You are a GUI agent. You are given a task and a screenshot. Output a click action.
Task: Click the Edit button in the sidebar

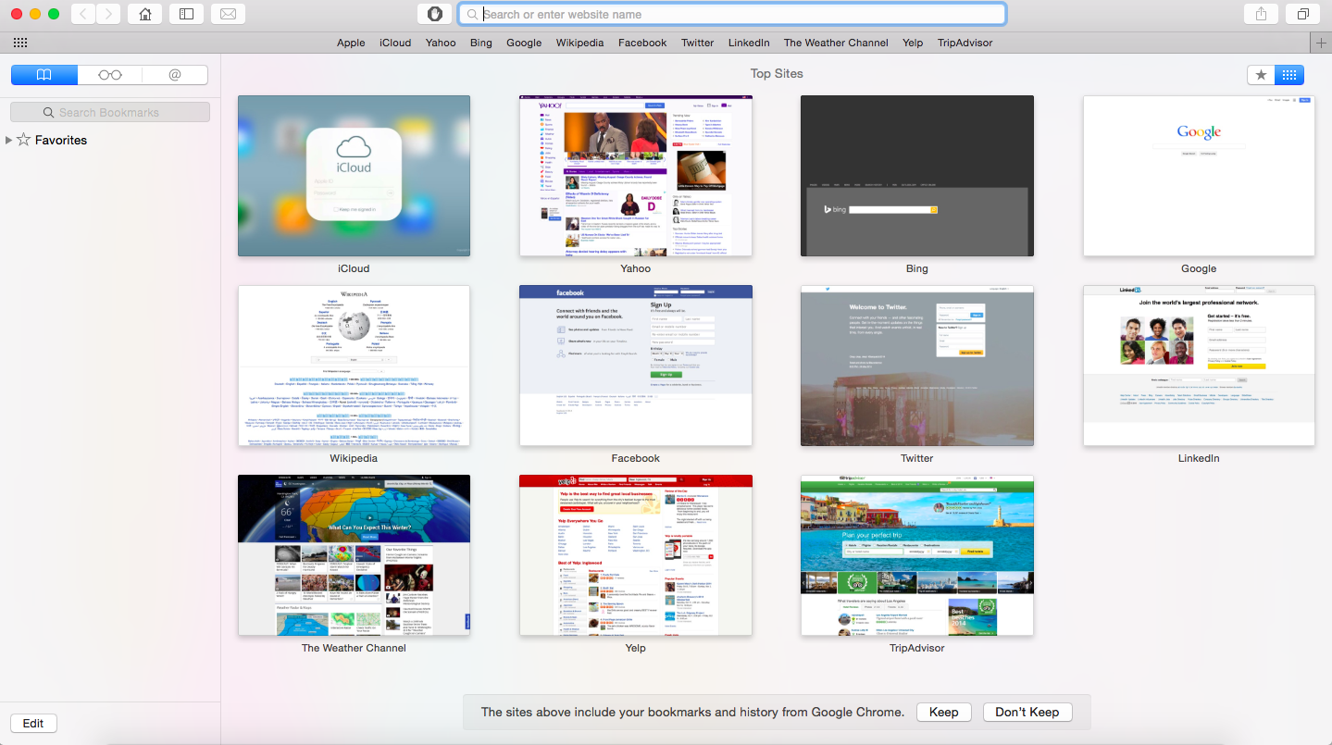point(33,724)
